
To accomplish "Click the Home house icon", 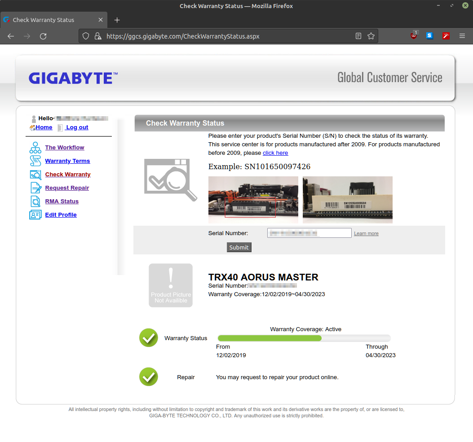I will tap(32, 128).
